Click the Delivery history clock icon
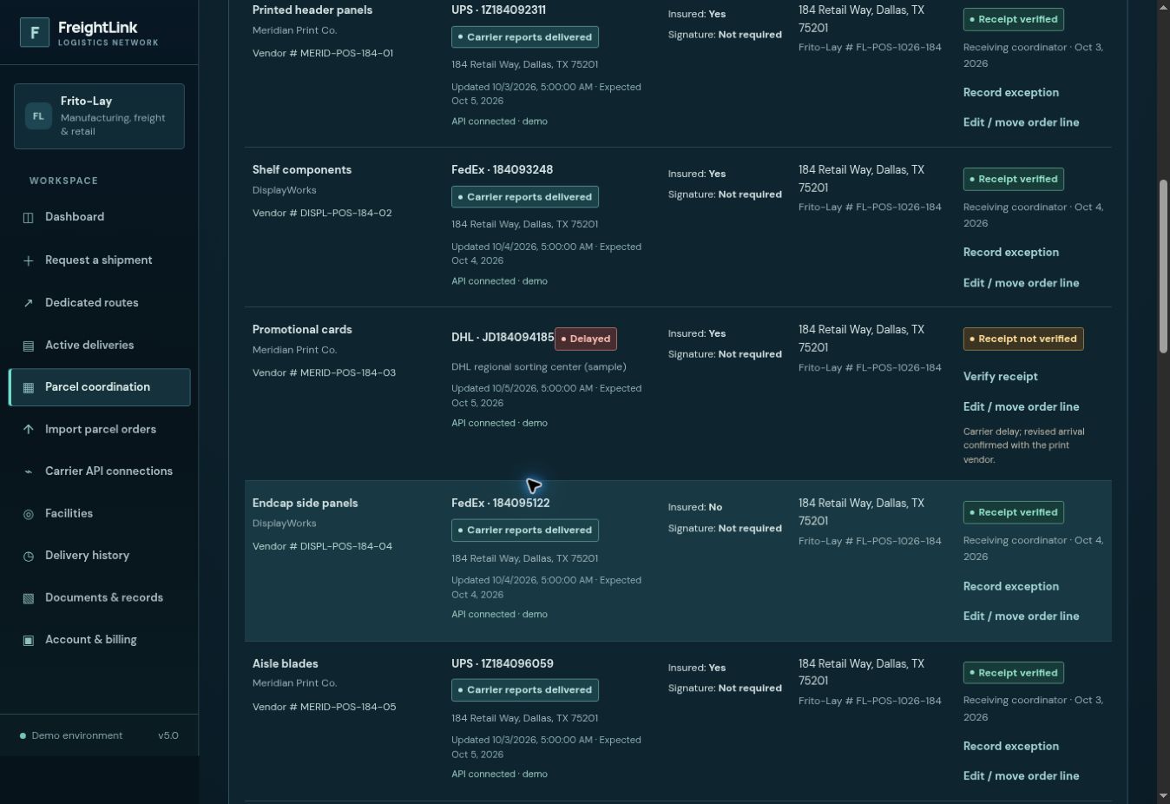Screen dimensions: 1170x804 pyautogui.click(x=28, y=556)
